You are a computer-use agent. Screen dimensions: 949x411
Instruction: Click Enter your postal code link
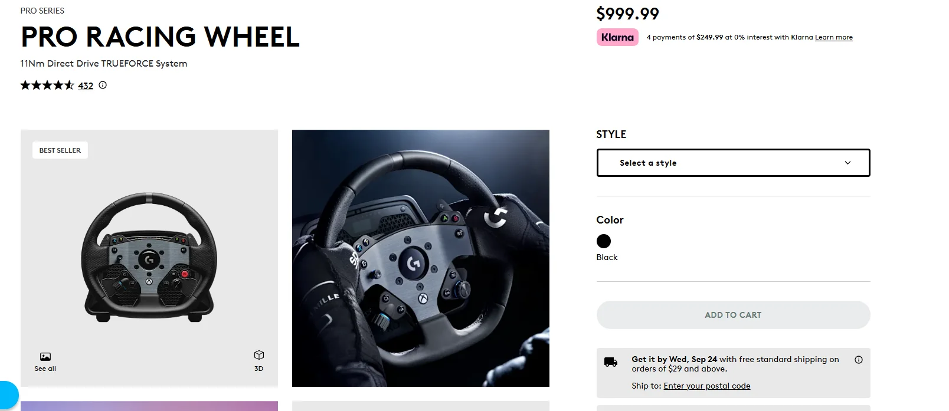(x=707, y=386)
